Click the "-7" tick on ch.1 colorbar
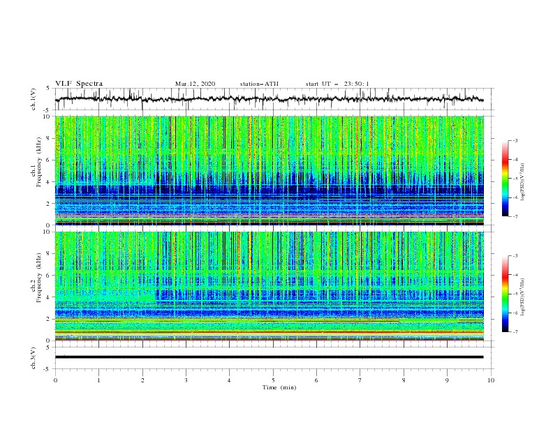This screenshot has height=427, width=553. pyautogui.click(x=515, y=216)
